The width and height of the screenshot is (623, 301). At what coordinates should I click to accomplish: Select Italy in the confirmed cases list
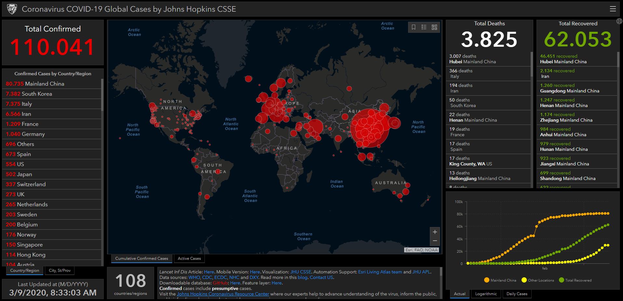click(27, 104)
